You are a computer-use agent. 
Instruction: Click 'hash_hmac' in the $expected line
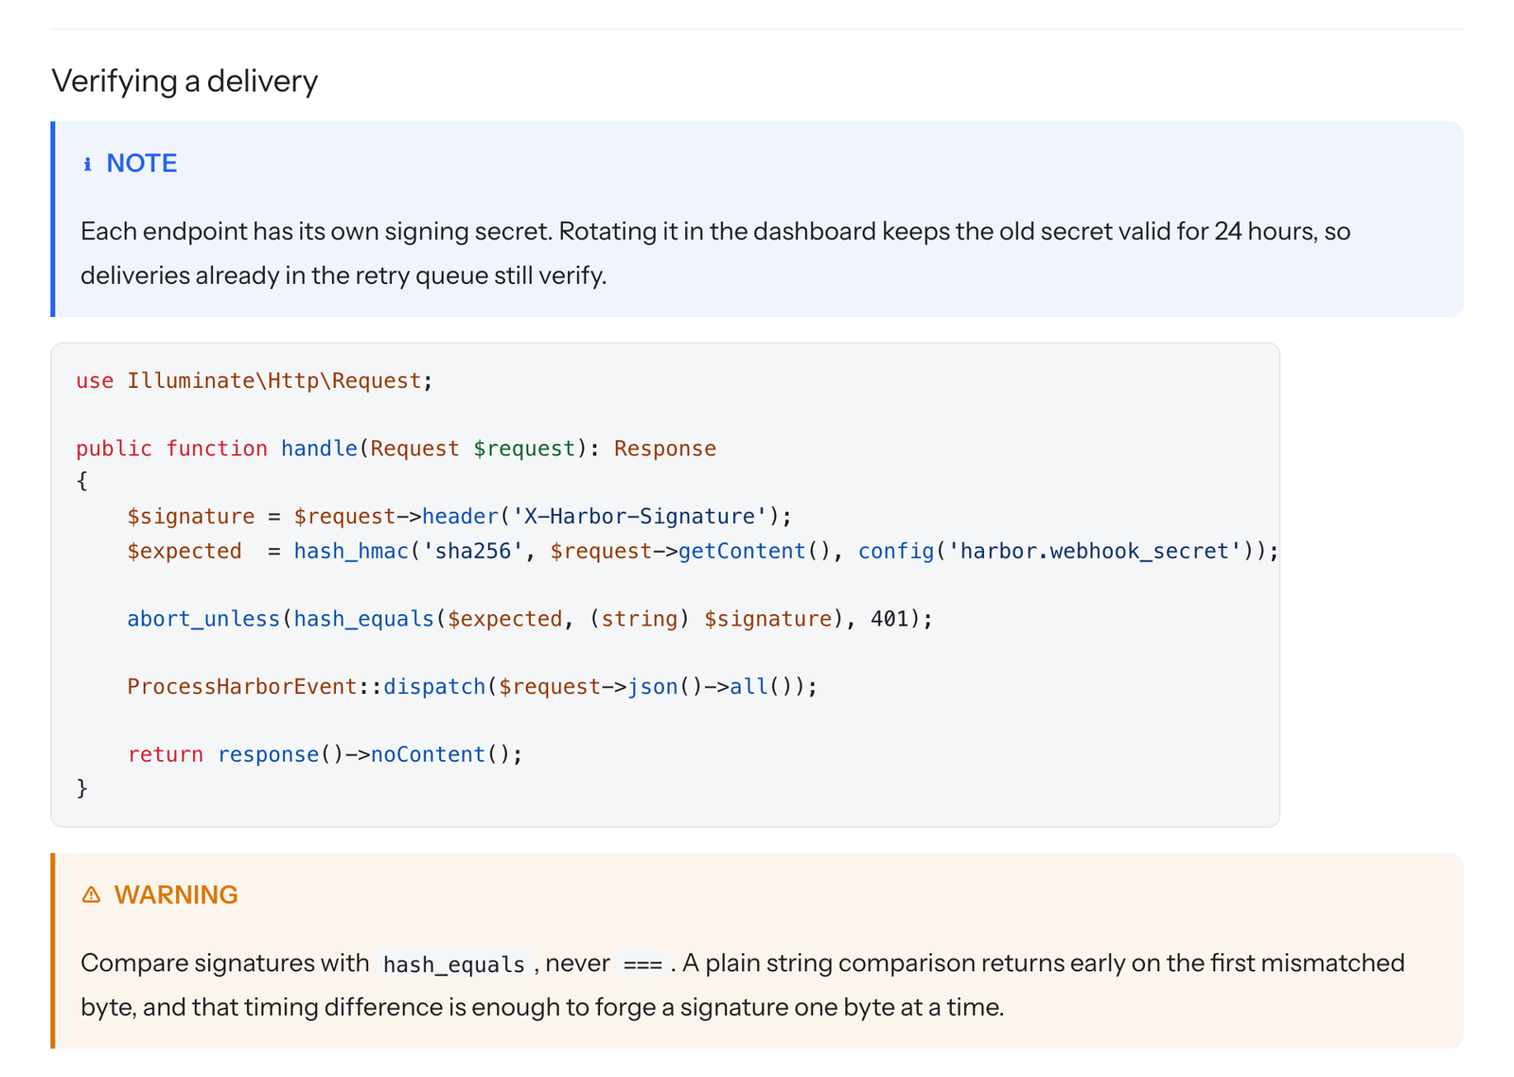pyautogui.click(x=351, y=551)
